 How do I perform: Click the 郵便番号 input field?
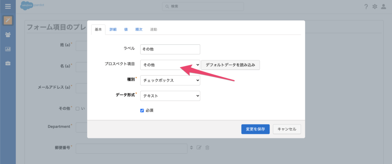132,149
